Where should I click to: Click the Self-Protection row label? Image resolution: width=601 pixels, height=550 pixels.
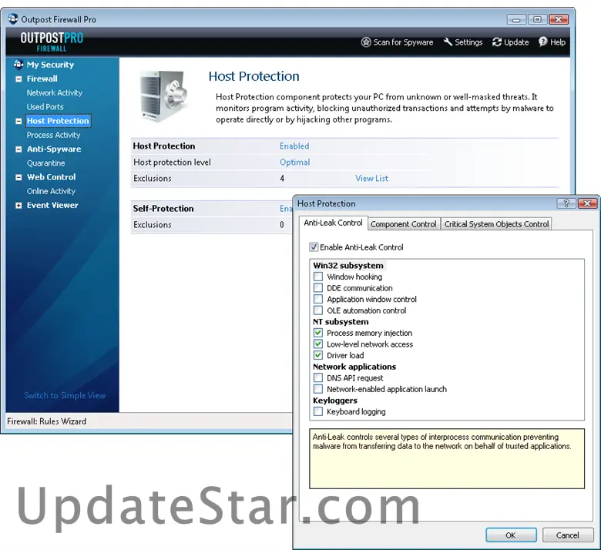click(x=163, y=209)
